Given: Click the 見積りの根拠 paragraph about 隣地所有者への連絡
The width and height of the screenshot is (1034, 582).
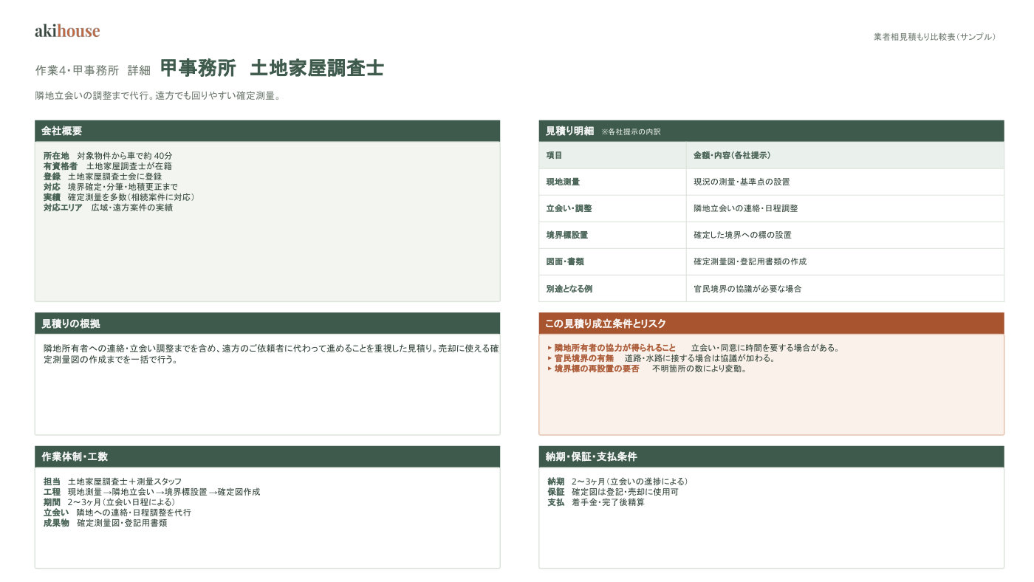Looking at the screenshot, I should 270,354.
